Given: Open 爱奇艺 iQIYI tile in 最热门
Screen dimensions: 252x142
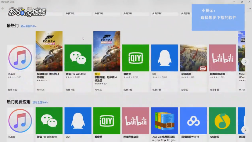Looking at the screenshot, I should [136, 58].
